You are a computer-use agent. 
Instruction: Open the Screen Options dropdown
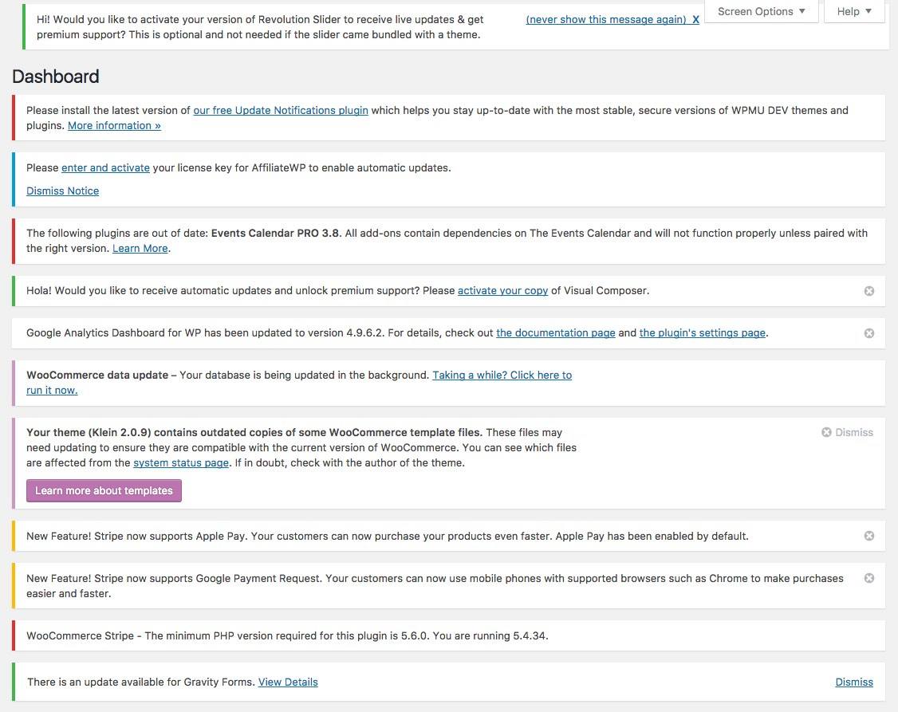(761, 11)
